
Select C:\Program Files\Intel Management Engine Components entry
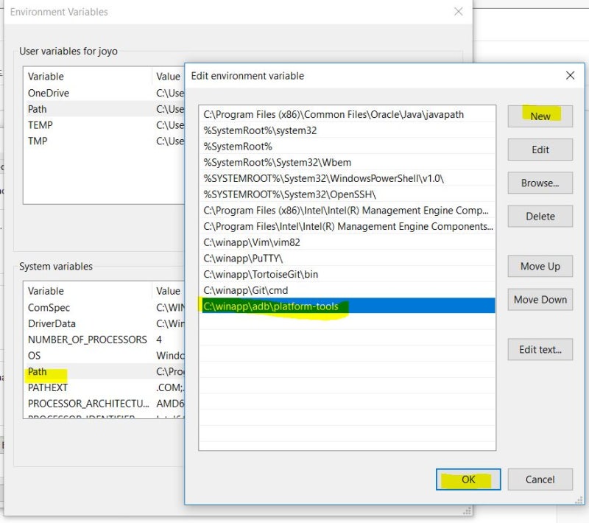pos(347,226)
